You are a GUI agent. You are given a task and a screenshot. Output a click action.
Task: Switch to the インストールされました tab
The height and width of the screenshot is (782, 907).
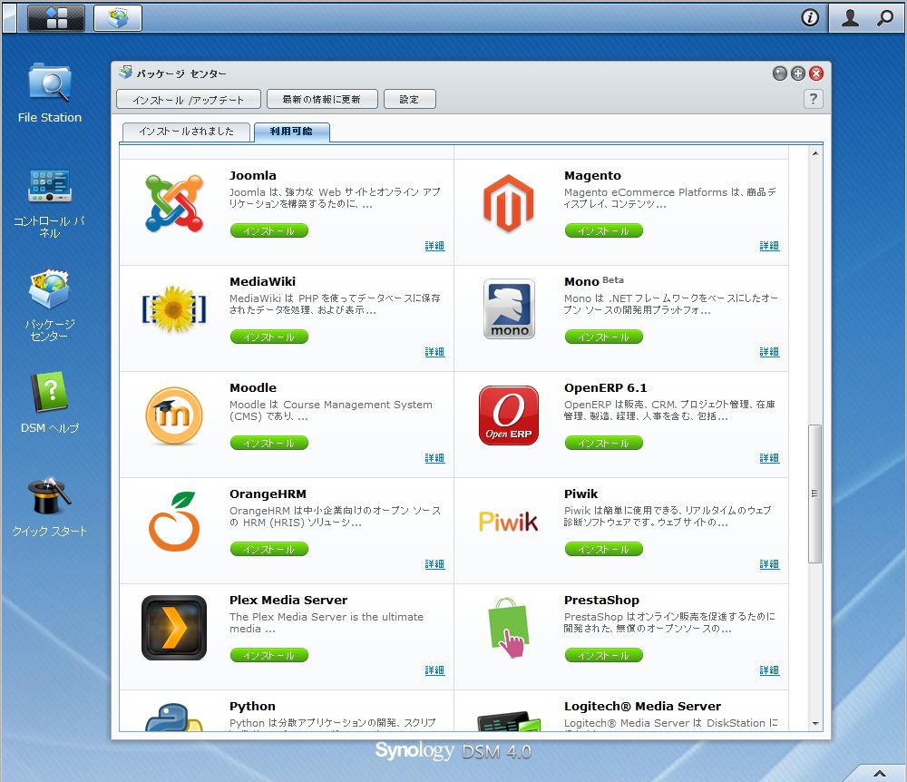tap(186, 132)
